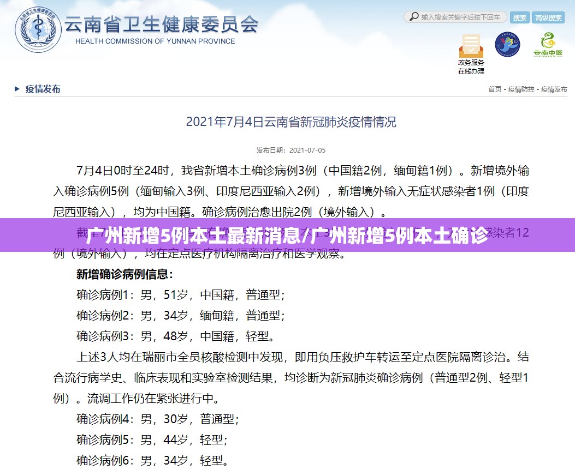Open 疫情防控 breadcrumb link
This screenshot has width=575, height=470.
coord(521,89)
